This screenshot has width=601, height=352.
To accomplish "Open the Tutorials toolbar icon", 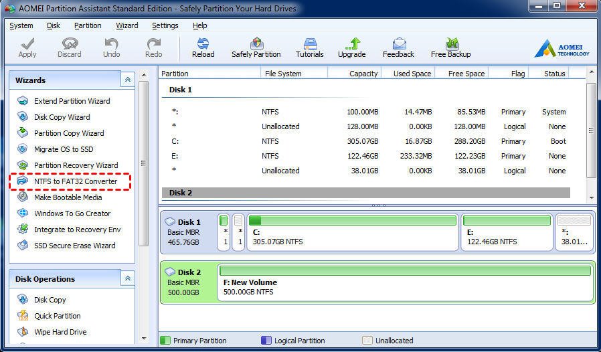I will [x=310, y=43].
